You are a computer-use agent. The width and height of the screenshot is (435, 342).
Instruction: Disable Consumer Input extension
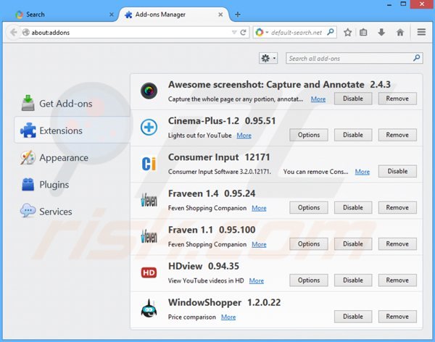click(x=397, y=172)
